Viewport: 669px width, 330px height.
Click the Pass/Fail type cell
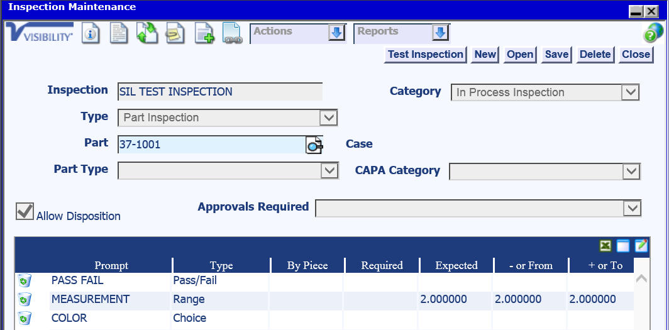click(x=219, y=280)
